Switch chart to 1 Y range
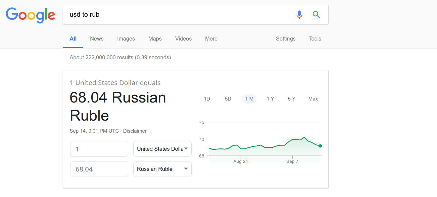Screen dimensions: 437x197 point(270,99)
